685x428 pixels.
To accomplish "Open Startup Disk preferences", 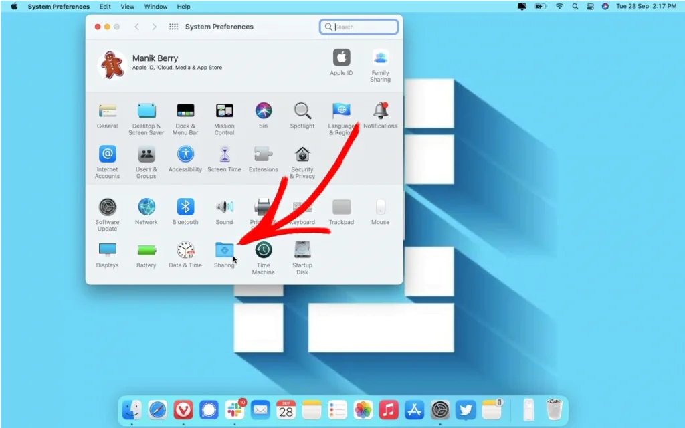I will 302,249.
